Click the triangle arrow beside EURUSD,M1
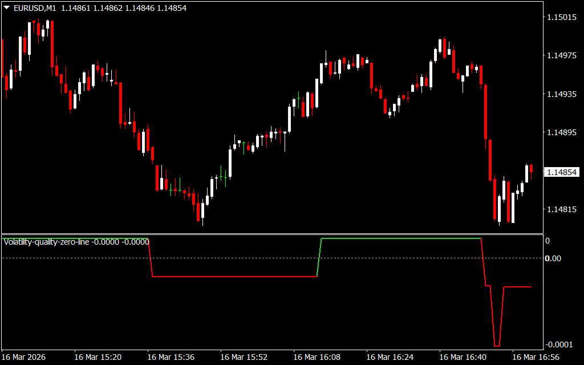The height and width of the screenshot is (365, 584). (x=6, y=8)
